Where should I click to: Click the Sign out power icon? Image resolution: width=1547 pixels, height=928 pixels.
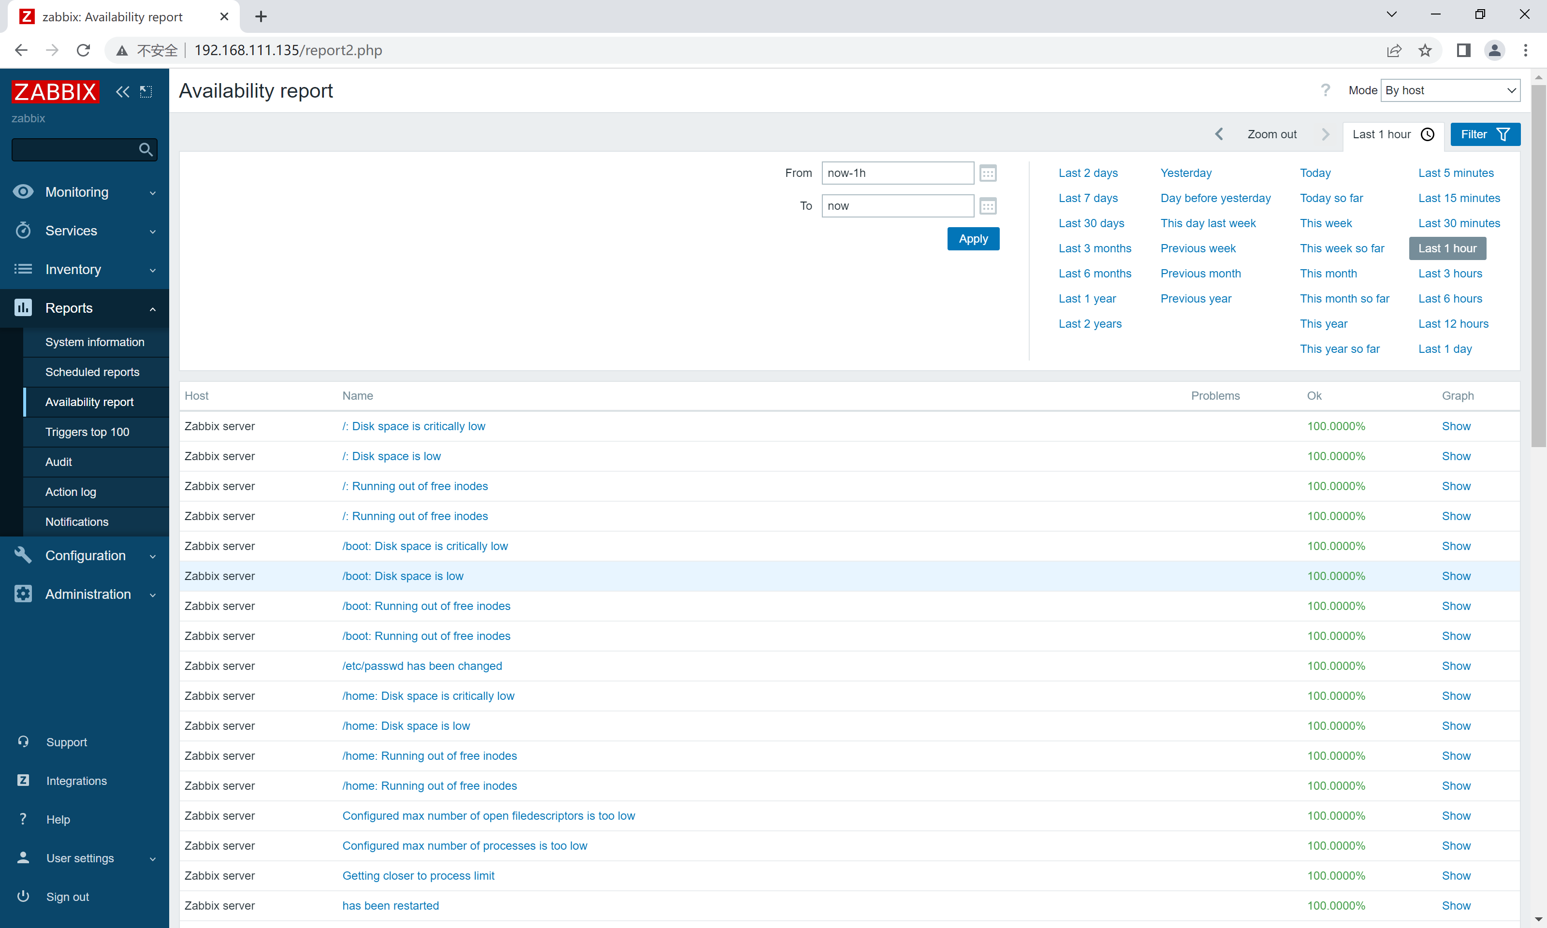pos(23,896)
